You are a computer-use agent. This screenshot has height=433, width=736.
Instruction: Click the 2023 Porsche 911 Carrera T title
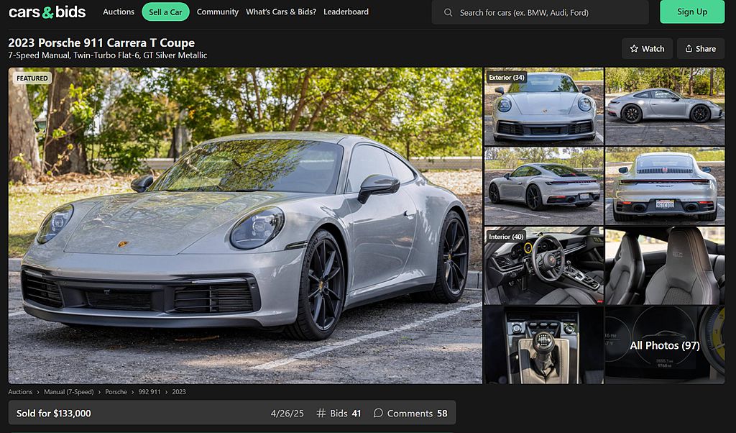[x=101, y=42]
